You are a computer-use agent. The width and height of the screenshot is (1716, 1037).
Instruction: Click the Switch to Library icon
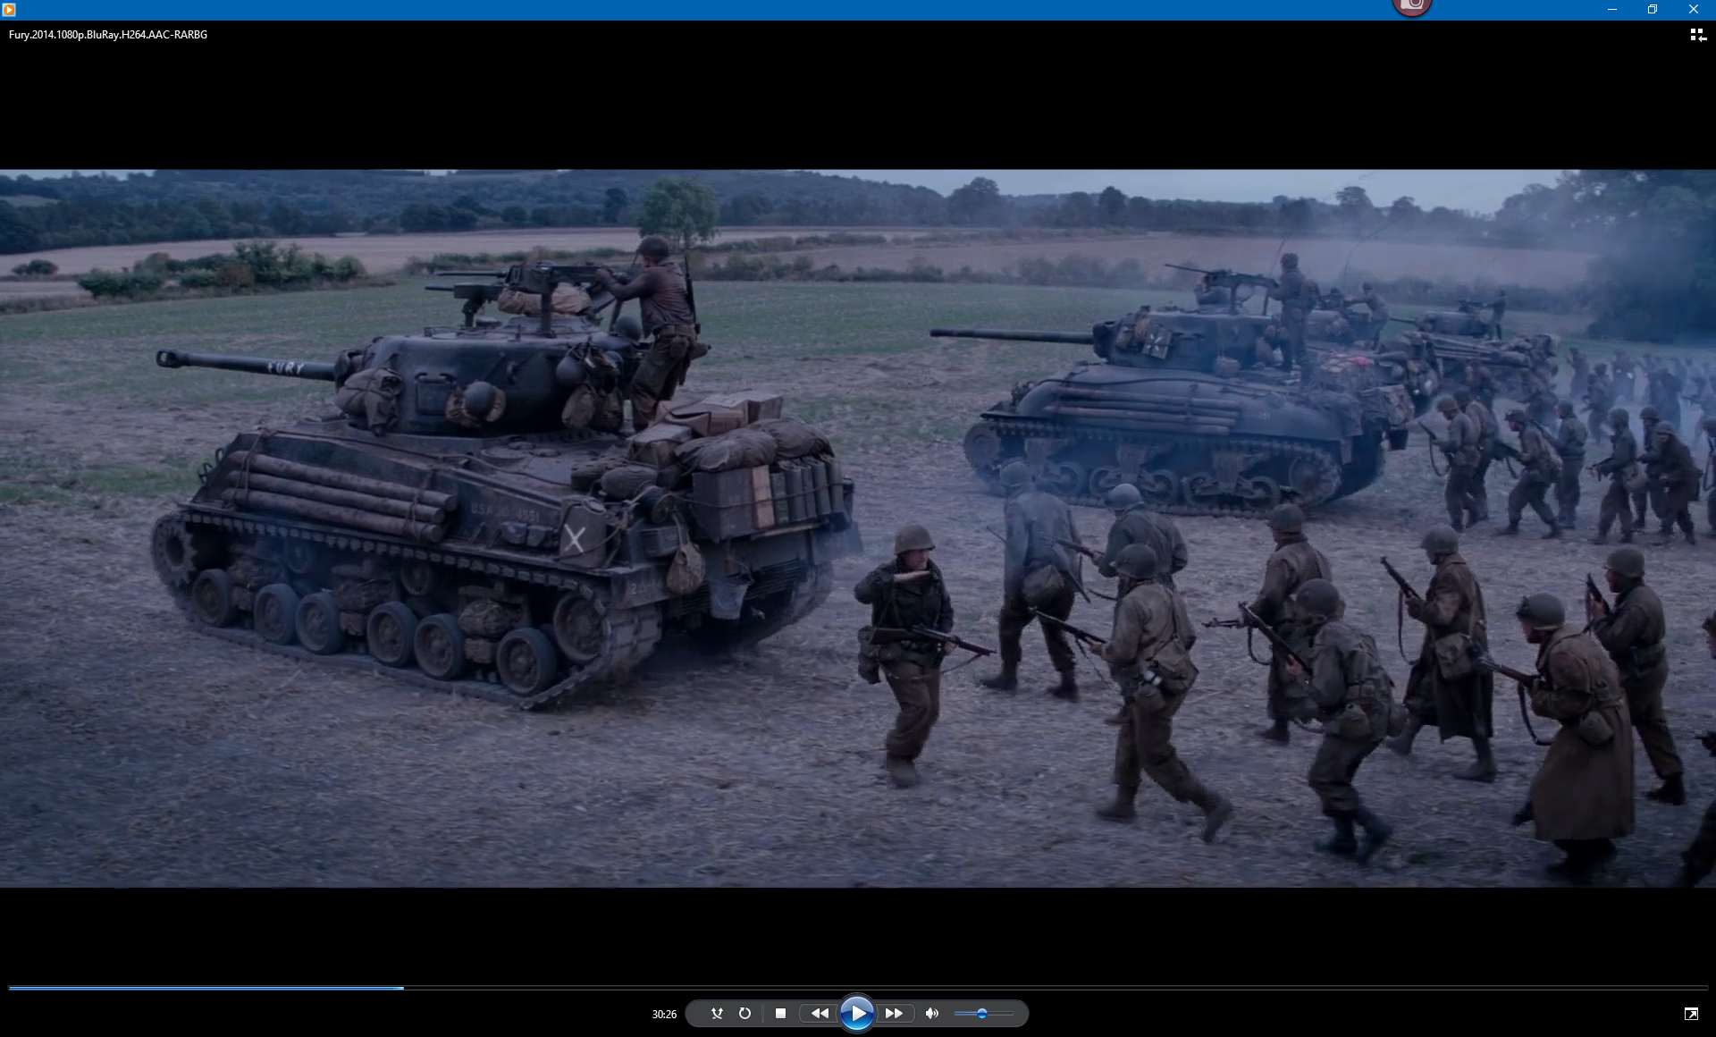(1697, 35)
